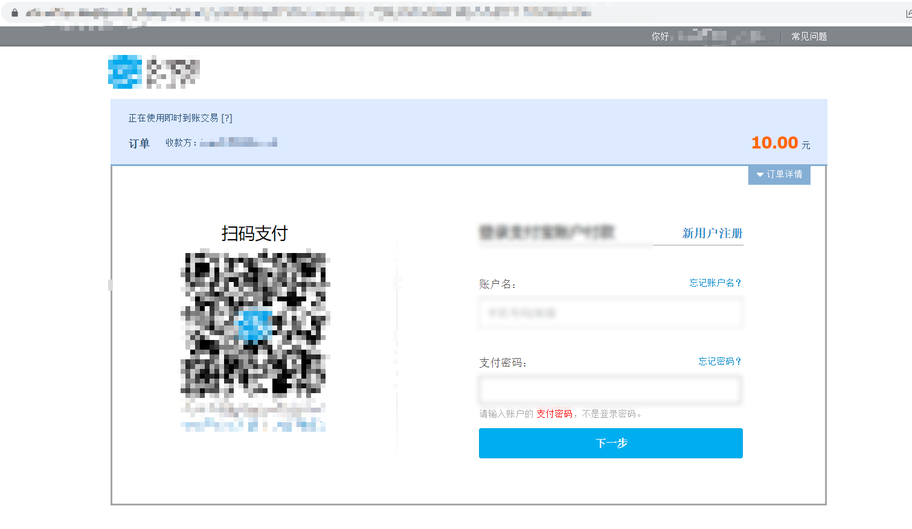Click the red 支付密码 hint text
Image resolution: width=912 pixels, height=529 pixels.
[554, 414]
